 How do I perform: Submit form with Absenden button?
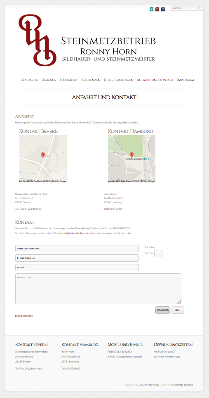point(163,310)
